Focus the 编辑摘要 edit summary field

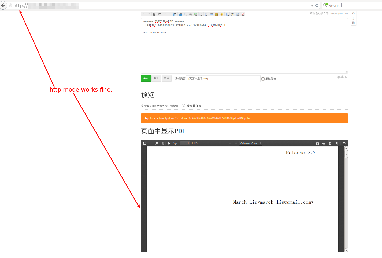point(223,78)
